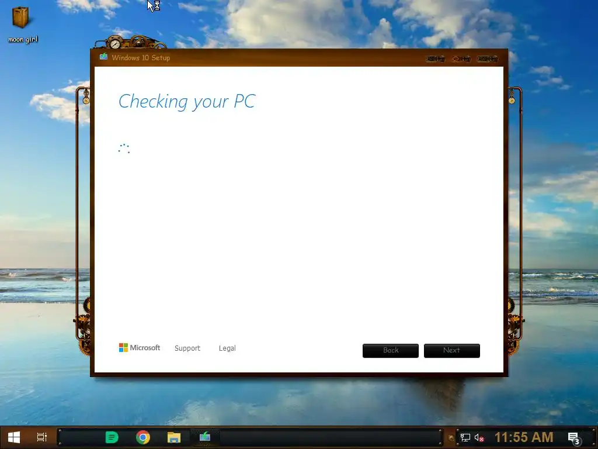Open File Explorer from the taskbar
Viewport: 598px width, 449px height.
pos(174,437)
